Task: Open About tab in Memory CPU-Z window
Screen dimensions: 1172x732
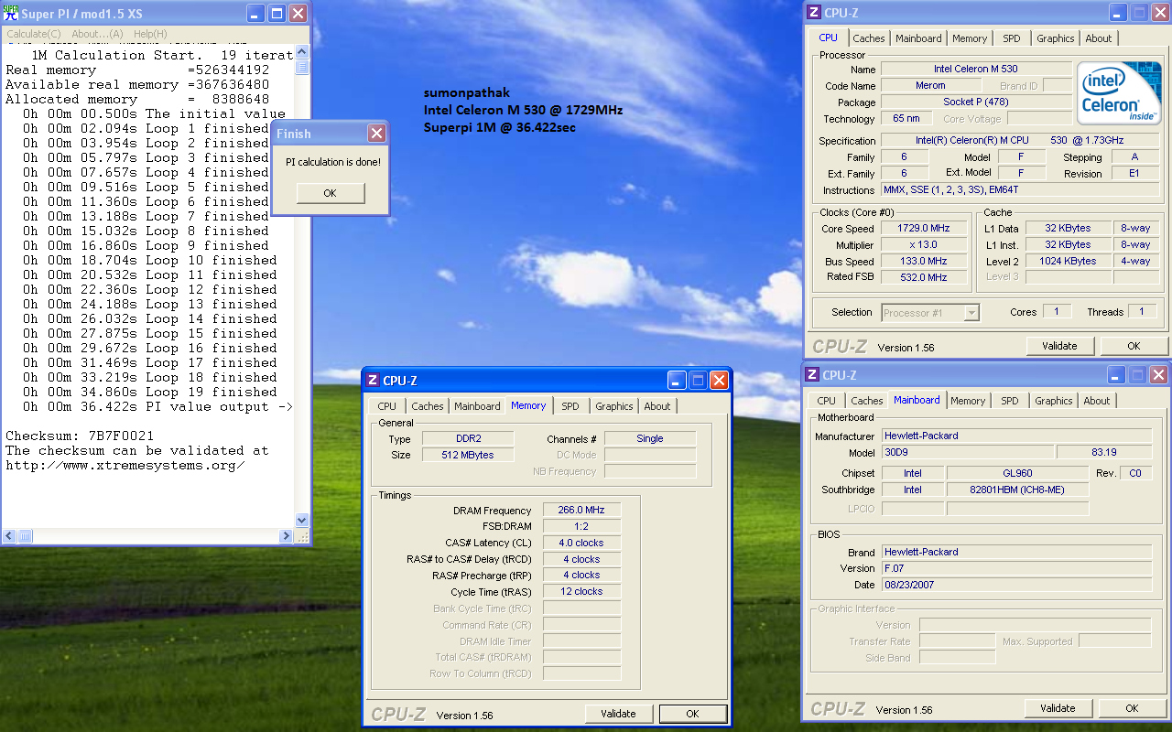Action: pos(657,406)
